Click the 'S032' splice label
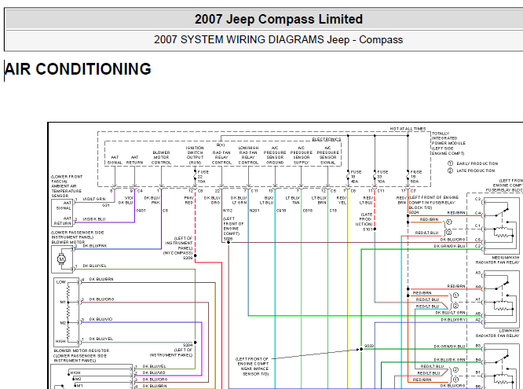This screenshot has height=389, width=523. click(369, 346)
